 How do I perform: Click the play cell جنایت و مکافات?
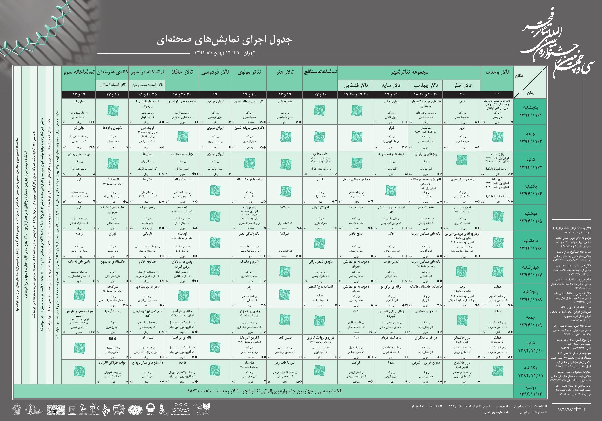click(182, 163)
